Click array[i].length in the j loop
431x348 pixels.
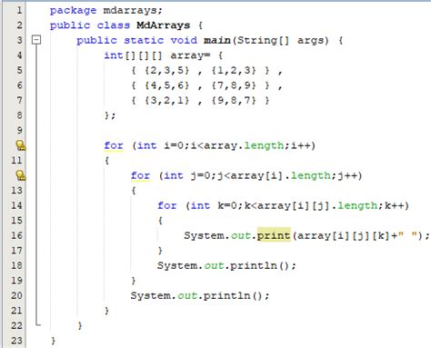click(x=281, y=175)
